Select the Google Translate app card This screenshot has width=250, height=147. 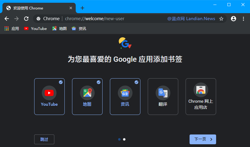(163, 97)
